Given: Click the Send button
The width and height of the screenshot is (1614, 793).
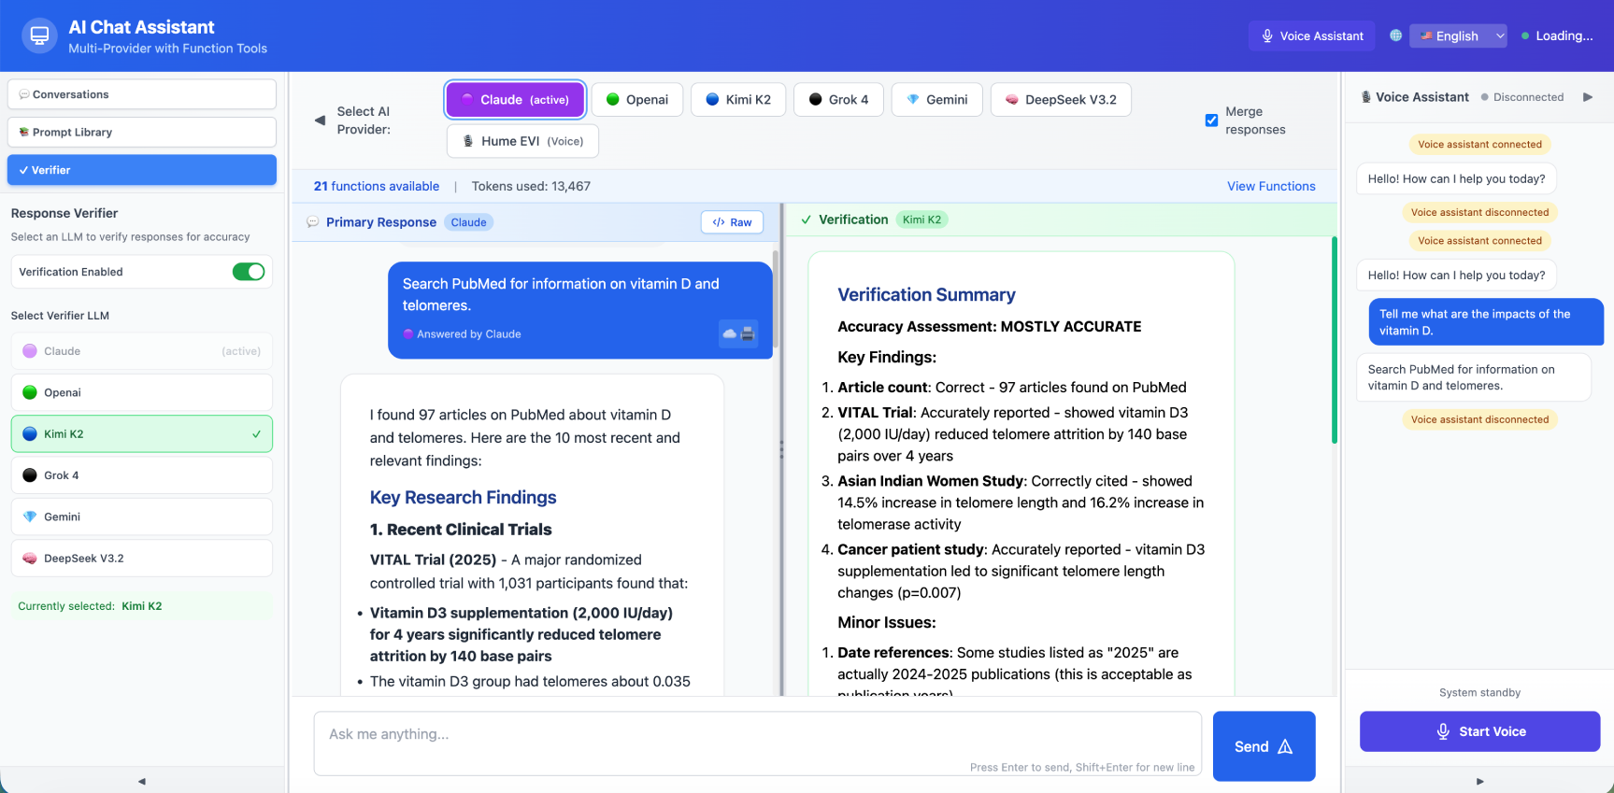Looking at the screenshot, I should (x=1264, y=746).
